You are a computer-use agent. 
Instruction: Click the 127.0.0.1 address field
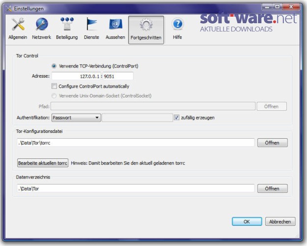[76, 76]
